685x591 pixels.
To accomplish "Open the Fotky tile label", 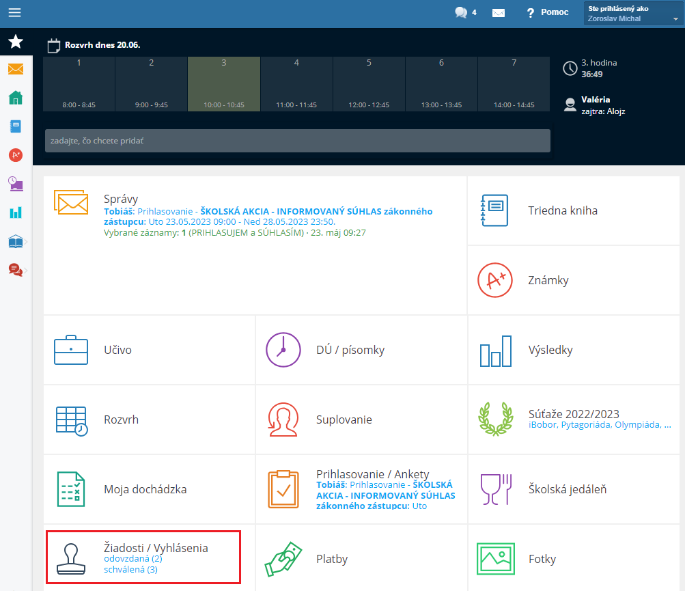I will coord(542,559).
